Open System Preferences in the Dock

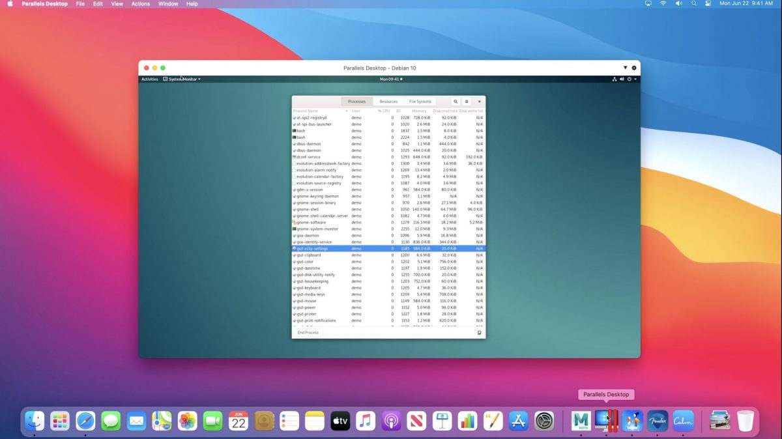[x=544, y=421]
